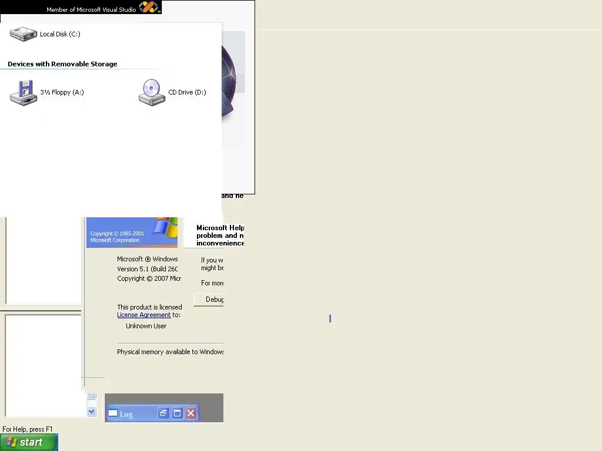This screenshot has height=451, width=602.
Task: Open the Windows start menu
Action: [x=29, y=442]
